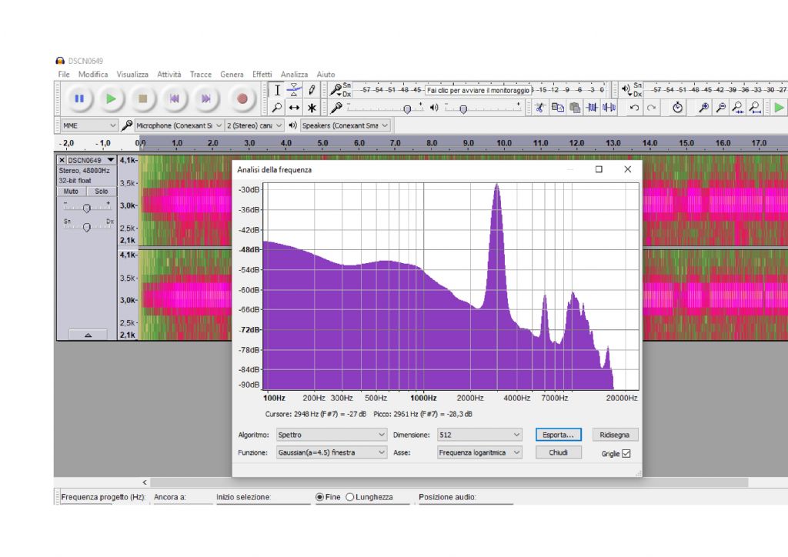Open the Algoritmo Spettro dropdown
The width and height of the screenshot is (788, 557).
[331, 435]
